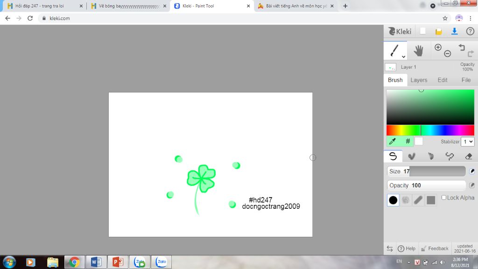The image size is (478, 269).
Task: Select the eraser brush
Action: [469, 156]
